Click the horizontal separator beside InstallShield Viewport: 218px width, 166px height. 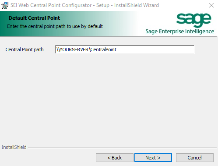(x=122, y=148)
